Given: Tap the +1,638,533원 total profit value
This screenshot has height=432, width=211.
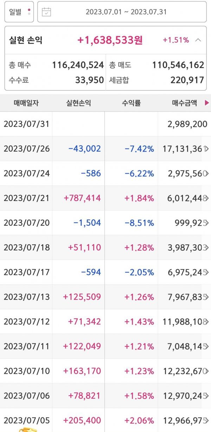Looking at the screenshot, I should pos(110,40).
